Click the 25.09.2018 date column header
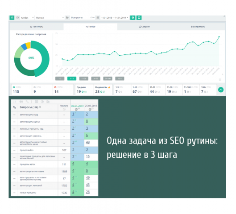Viewport: 236px width, 214px height. tap(91, 106)
